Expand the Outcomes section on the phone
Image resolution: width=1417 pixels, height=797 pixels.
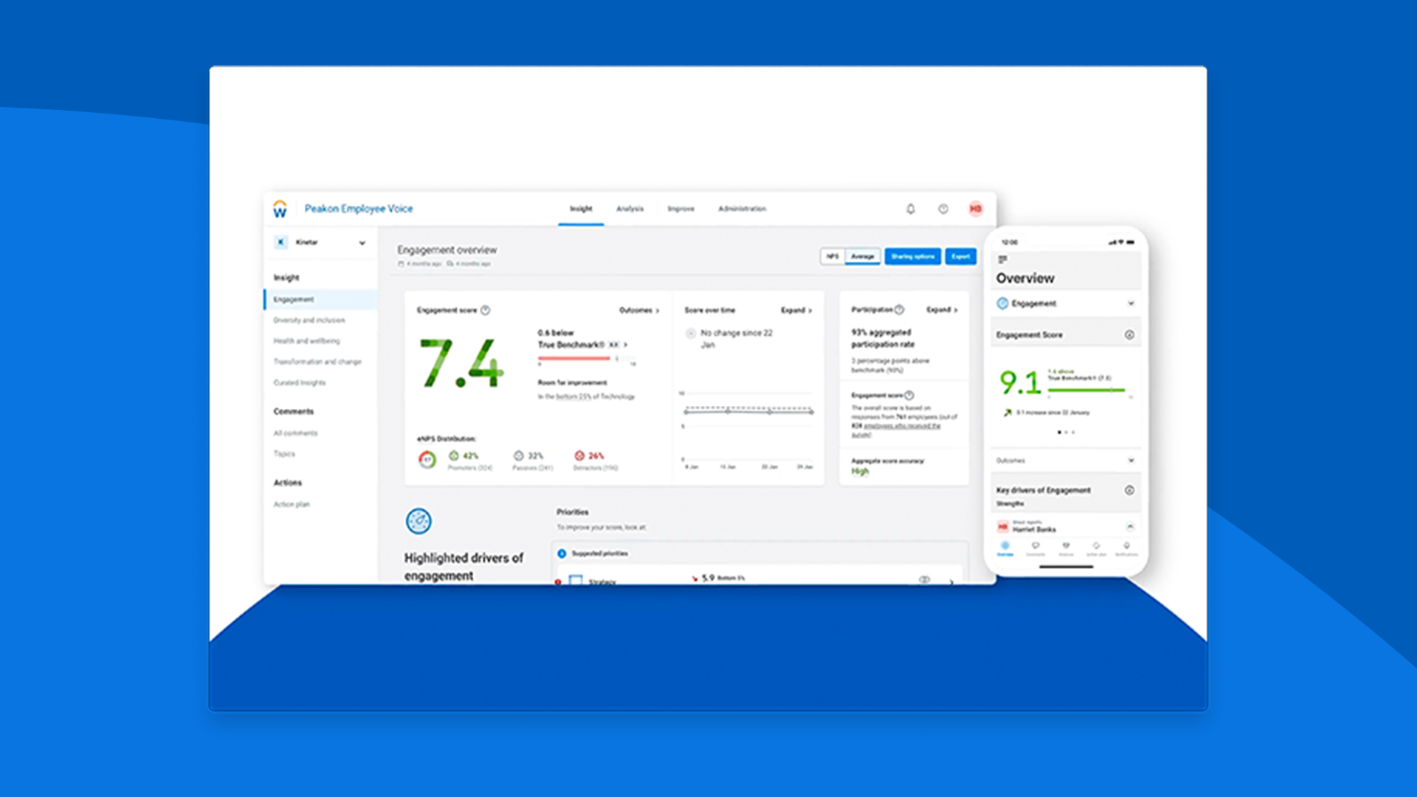point(1131,460)
